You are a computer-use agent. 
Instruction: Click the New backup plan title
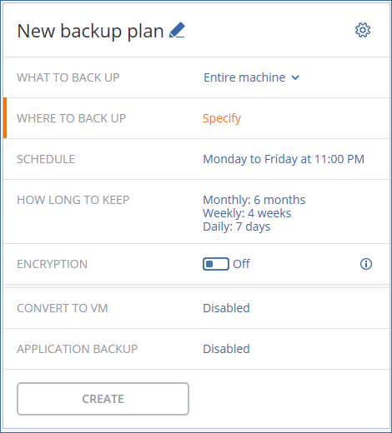tap(90, 31)
